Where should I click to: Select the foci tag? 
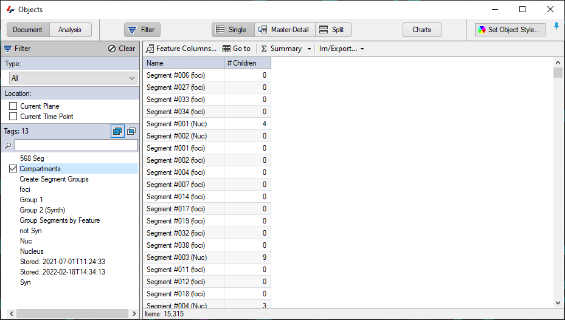click(25, 189)
